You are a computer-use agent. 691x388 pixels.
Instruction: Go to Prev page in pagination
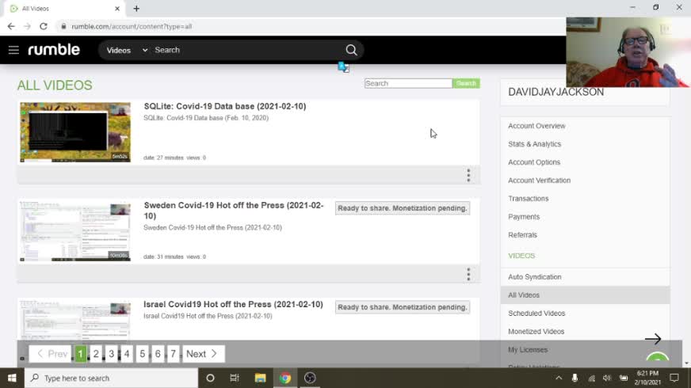(52, 354)
